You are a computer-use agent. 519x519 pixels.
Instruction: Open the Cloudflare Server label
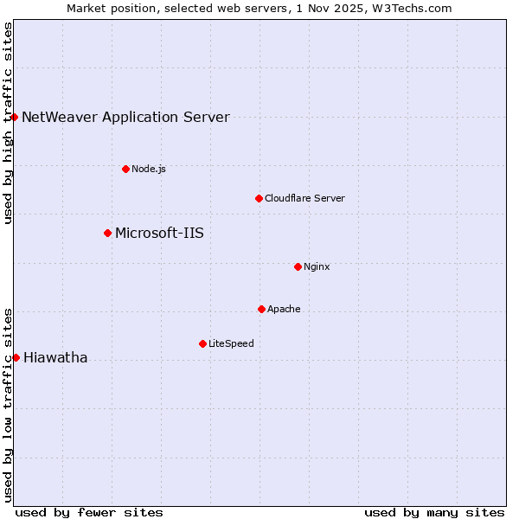pyautogui.click(x=304, y=198)
